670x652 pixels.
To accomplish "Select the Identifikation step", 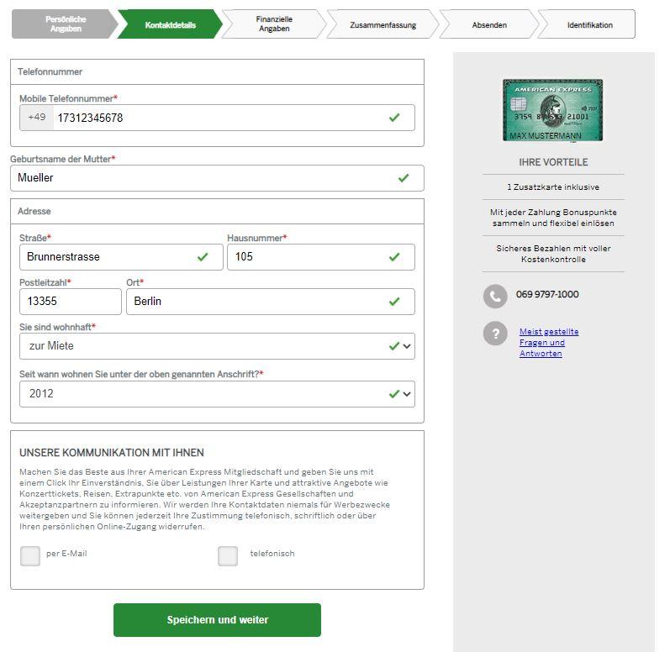I will 588,24.
